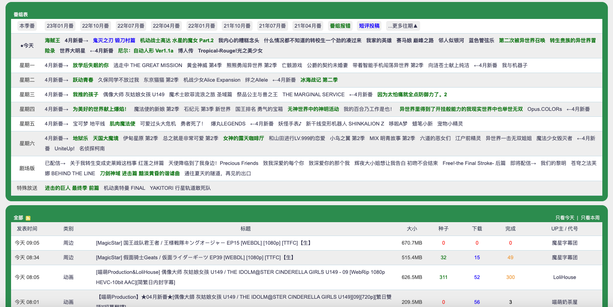Open the MagicStar 国王战队君王者 EP15 post
Image resolution: width=613 pixels, height=307 pixels.
pos(204,243)
